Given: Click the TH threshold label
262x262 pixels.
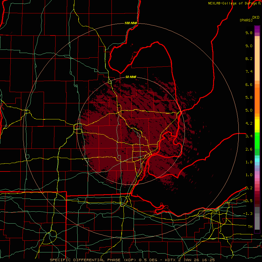Looking at the screenshot, I should (x=250, y=227).
